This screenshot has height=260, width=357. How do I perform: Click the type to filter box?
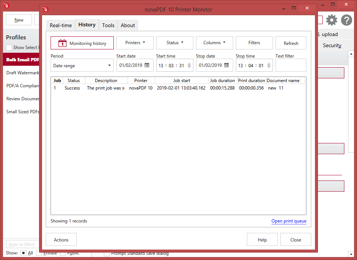tap(22, 244)
